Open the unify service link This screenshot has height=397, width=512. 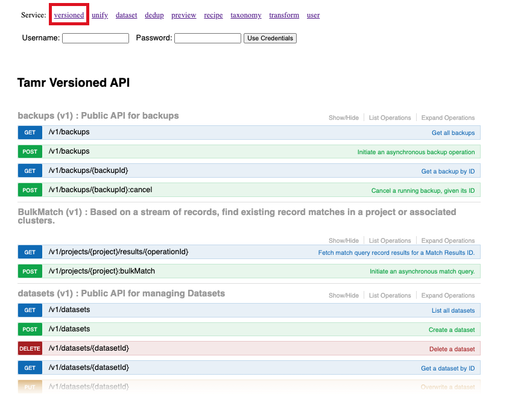(x=100, y=15)
